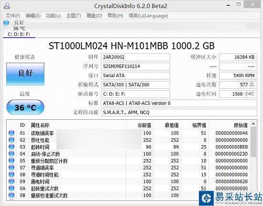The width and height of the screenshot is (263, 206).
Task: Click the status orb of row 05 重新分配扇区计数
Action: [11, 160]
